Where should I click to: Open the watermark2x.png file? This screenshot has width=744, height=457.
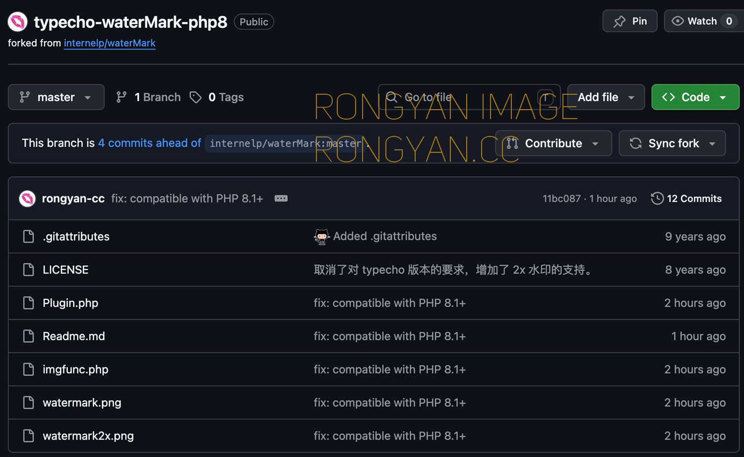[88, 436]
